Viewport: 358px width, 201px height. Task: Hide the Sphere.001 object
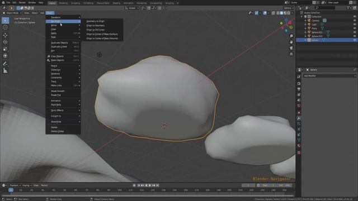click(355, 32)
